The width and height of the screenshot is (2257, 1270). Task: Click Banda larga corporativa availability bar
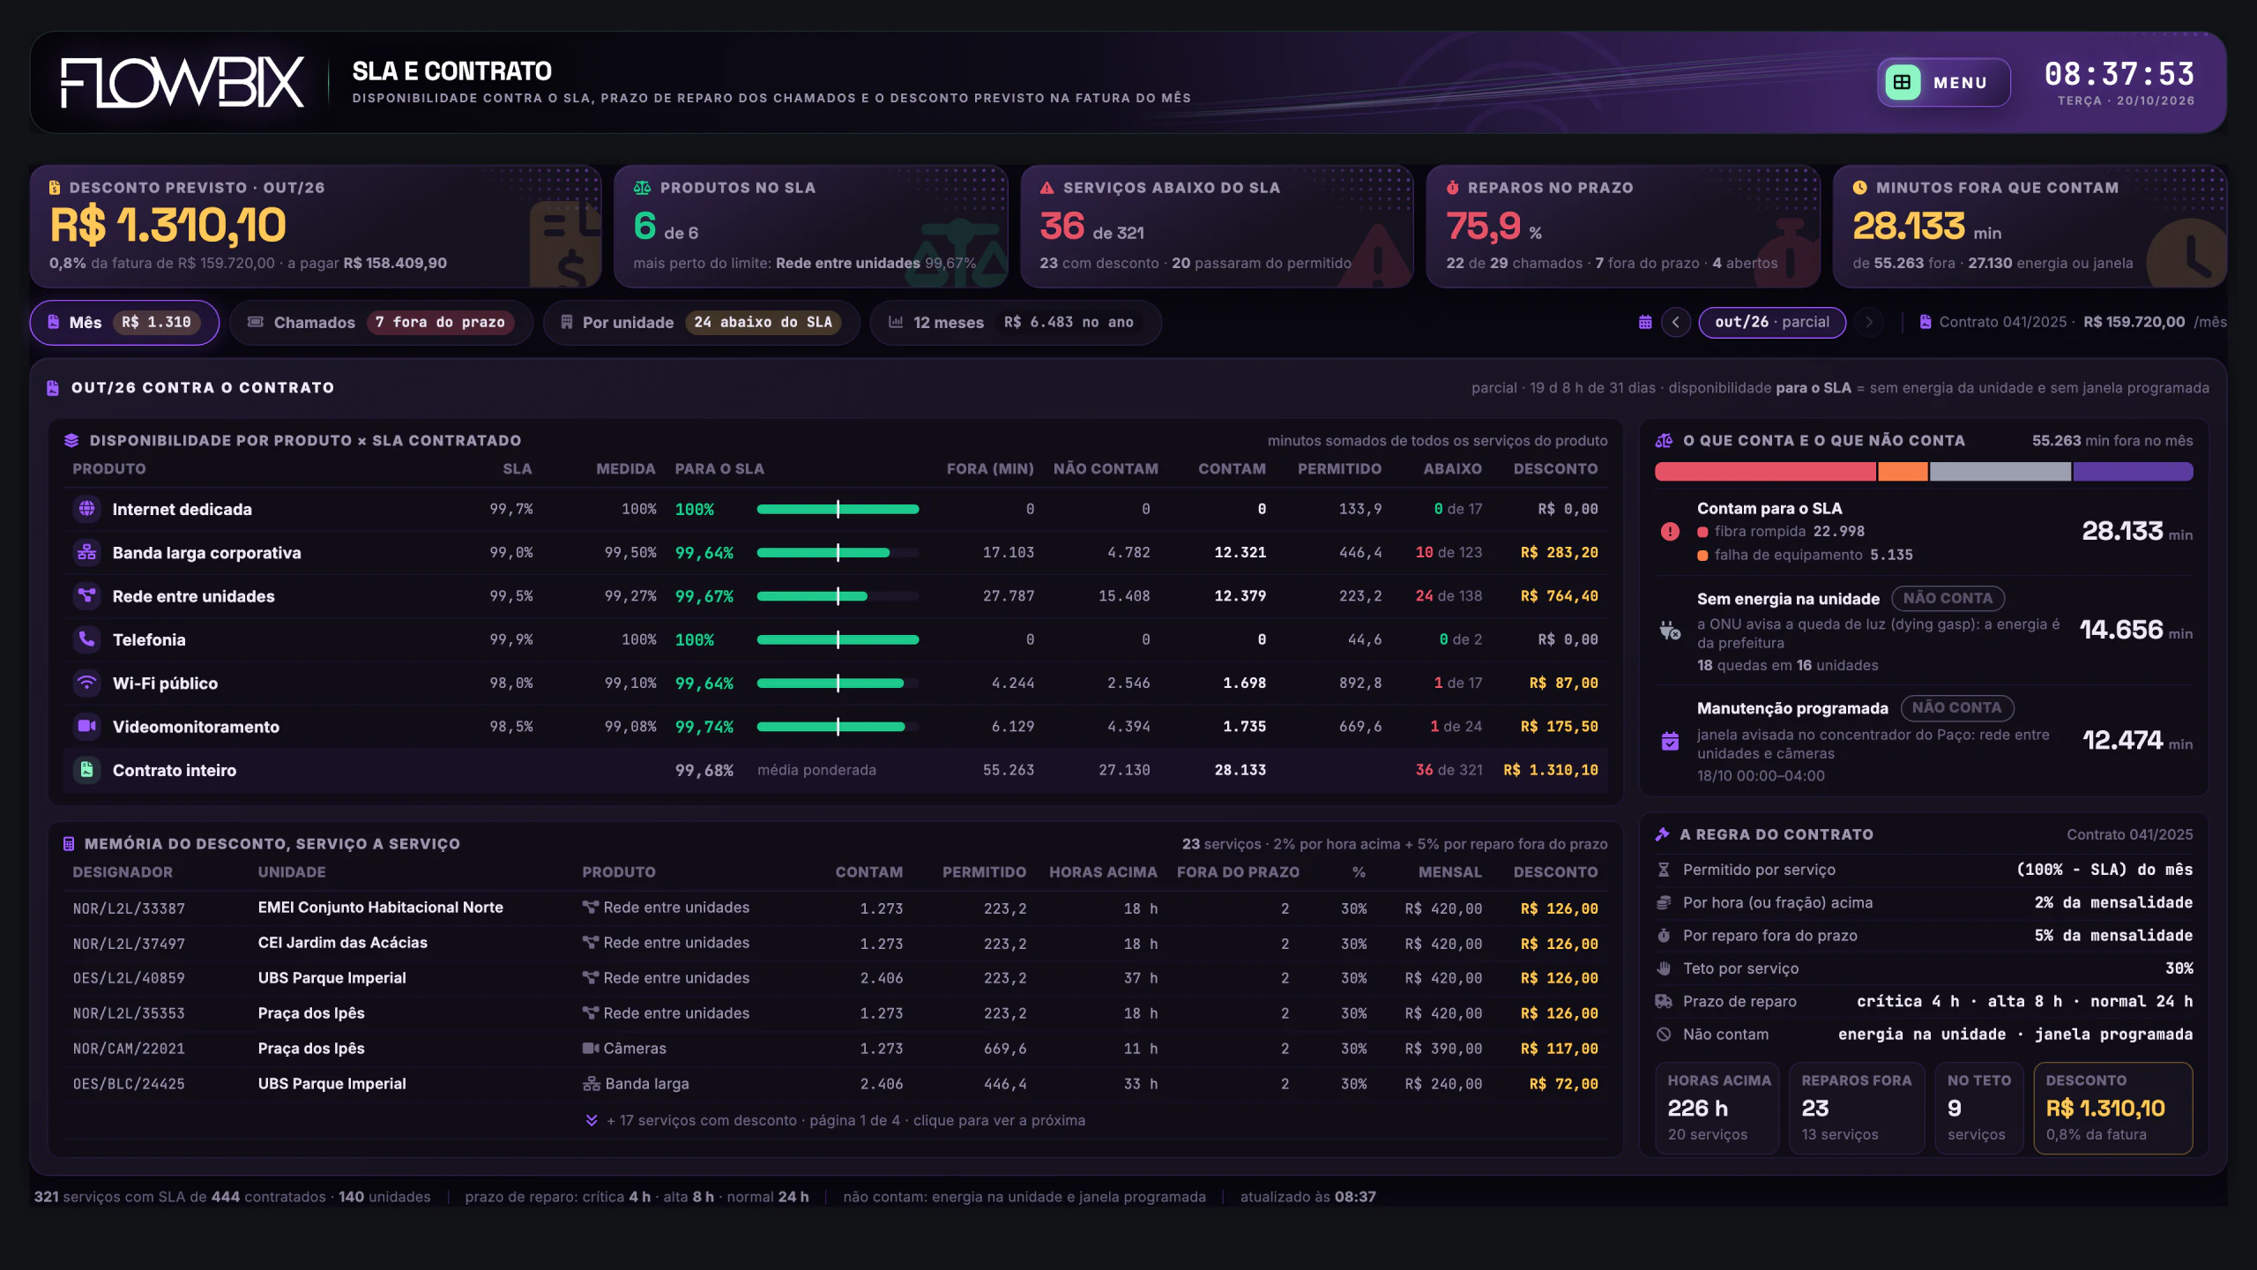pos(838,553)
